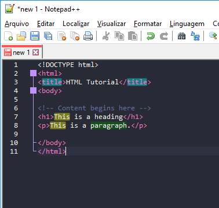Close the new 1 tab
The width and height of the screenshot is (219, 208).
point(35,53)
